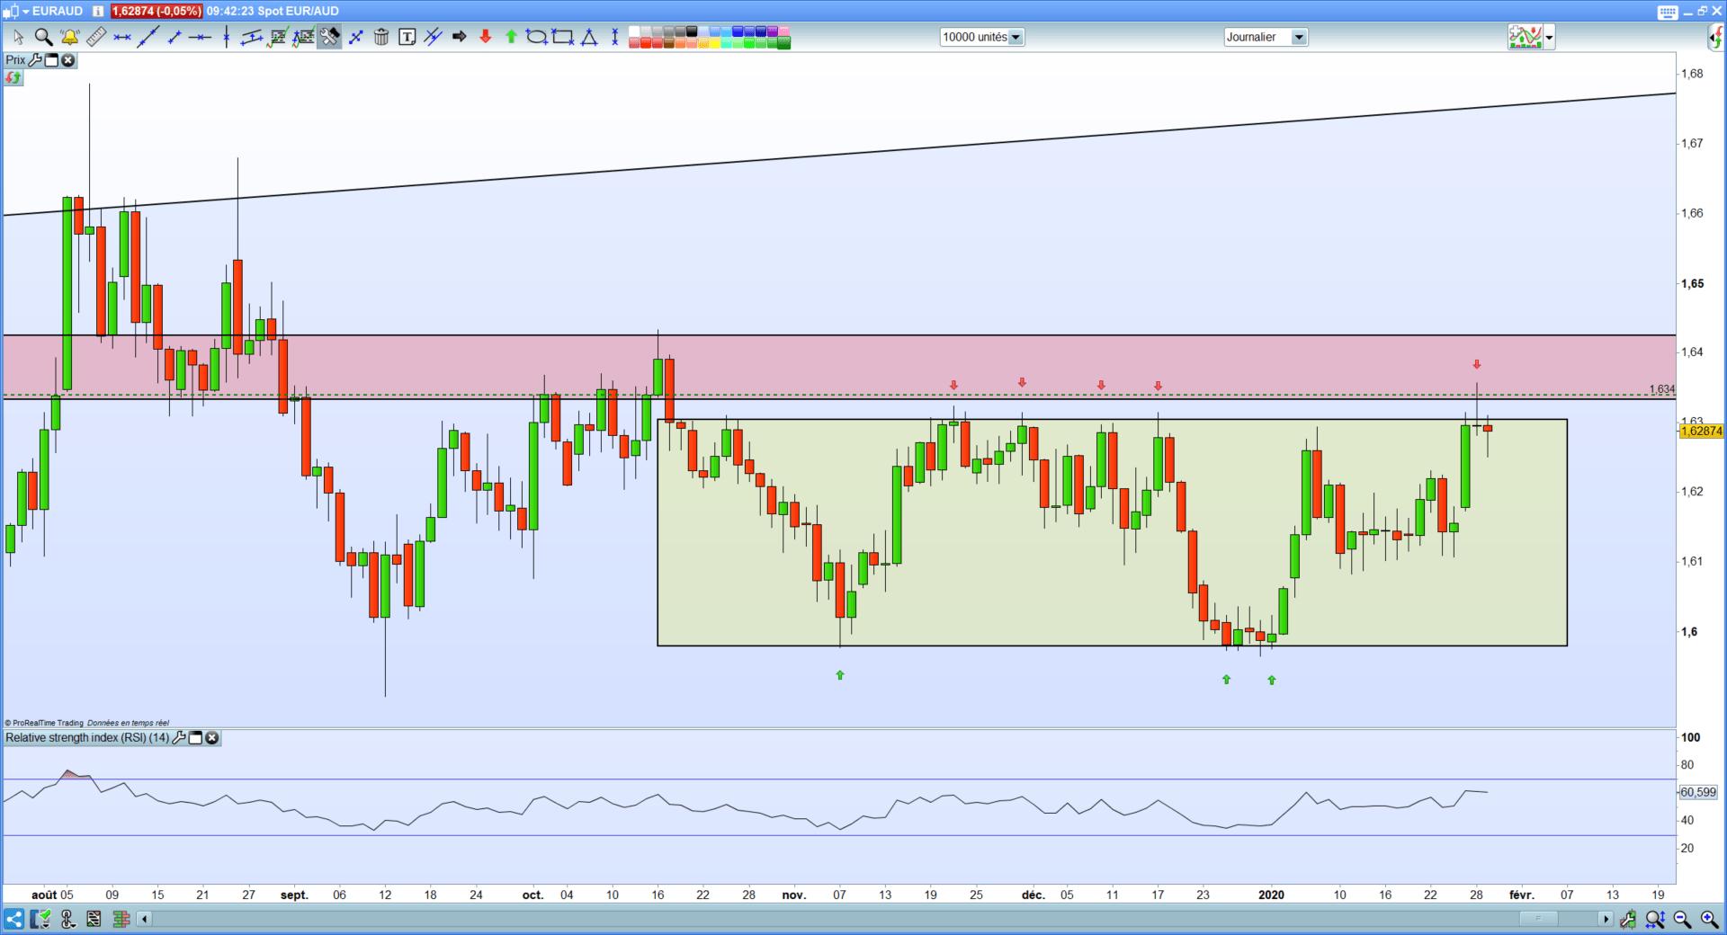The height and width of the screenshot is (935, 1727).
Task: Click the bottom-bar icon with green checkmark
Action: [x=40, y=919]
